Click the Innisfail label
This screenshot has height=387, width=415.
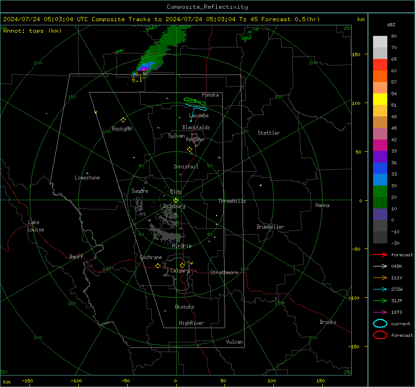coord(186,167)
